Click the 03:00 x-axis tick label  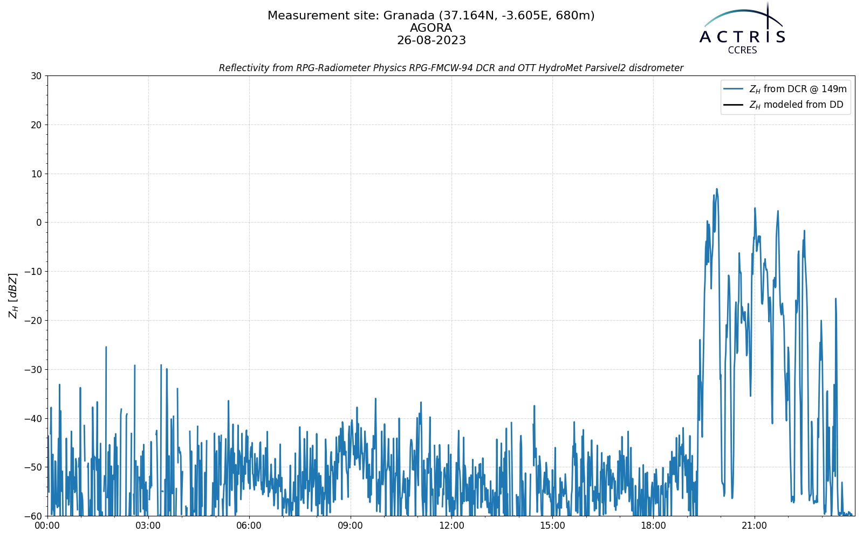tap(148, 526)
